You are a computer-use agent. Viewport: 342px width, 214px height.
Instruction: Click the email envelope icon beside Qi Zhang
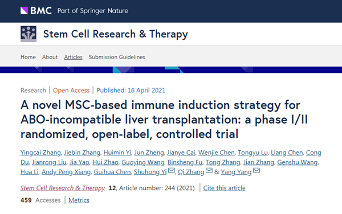click(209, 170)
